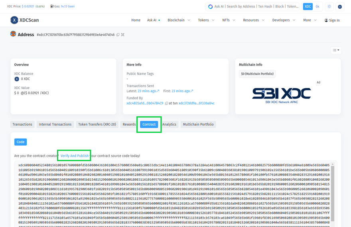This screenshot has width=351, height=227.
Task: Select the Code view button
Action: click(x=21, y=142)
